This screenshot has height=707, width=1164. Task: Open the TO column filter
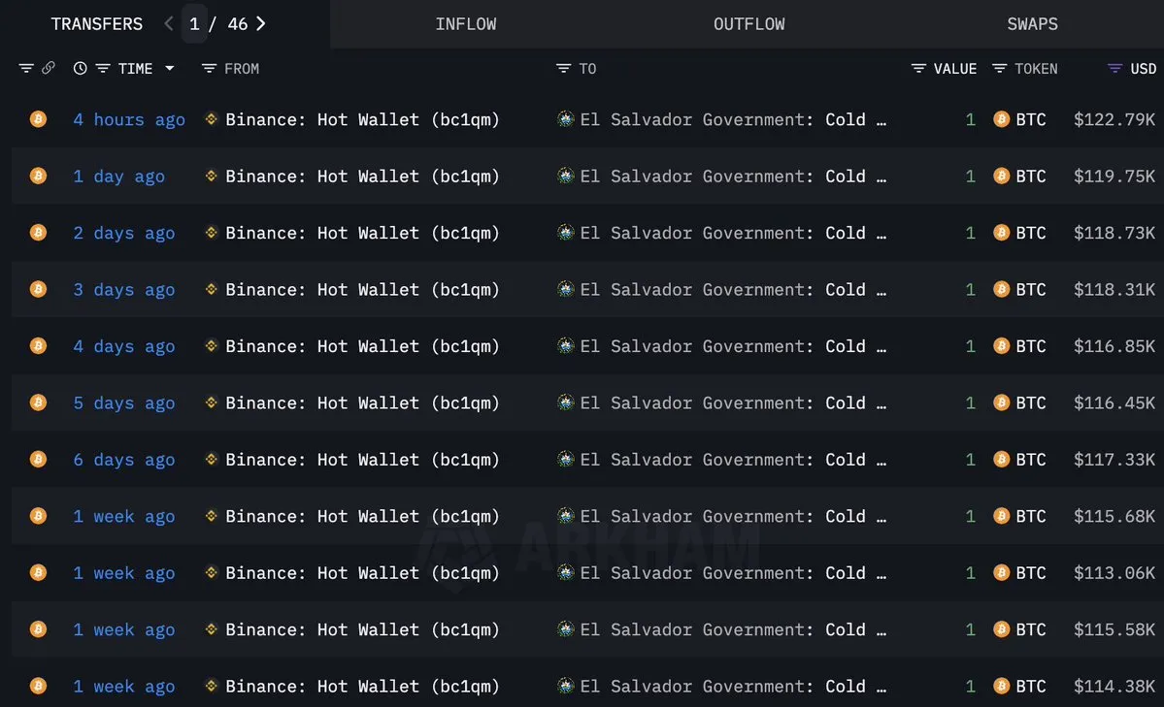563,68
